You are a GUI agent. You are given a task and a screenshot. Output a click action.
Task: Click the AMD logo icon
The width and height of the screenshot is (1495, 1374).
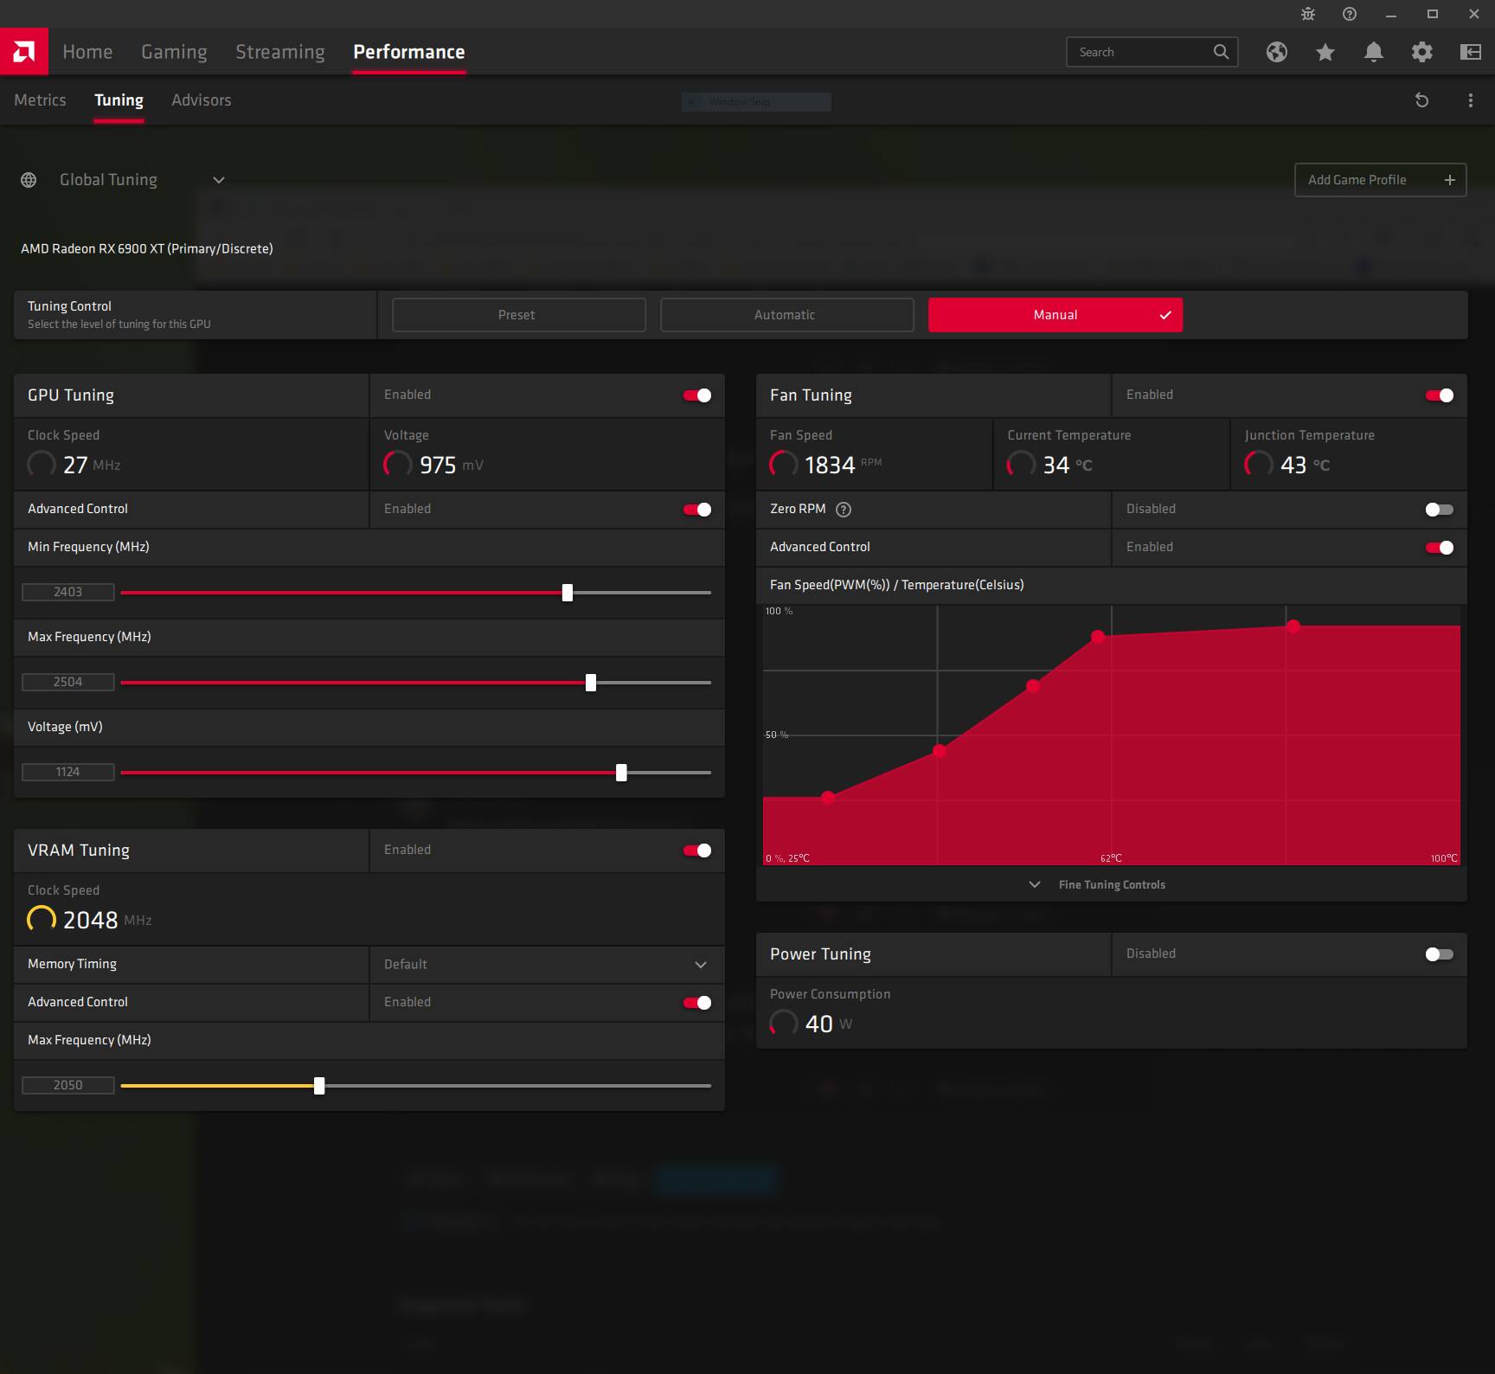(x=24, y=52)
